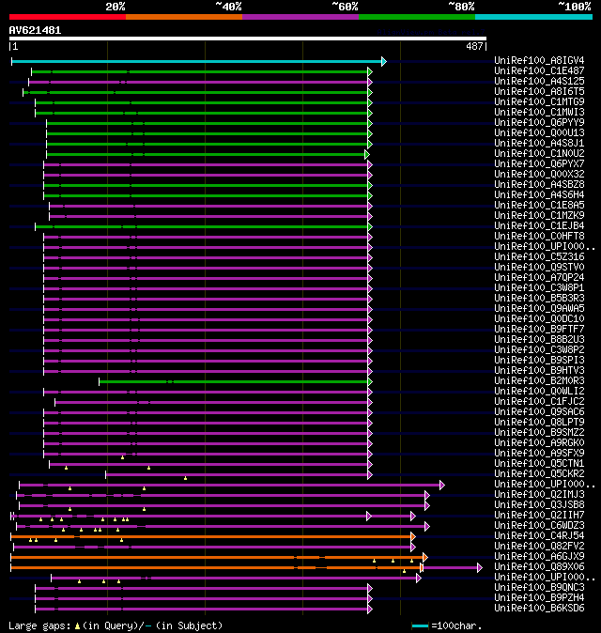The height and width of the screenshot is (633, 601).
Task: Open hit UniRef100_C1MTG9
Action: [x=539, y=101]
